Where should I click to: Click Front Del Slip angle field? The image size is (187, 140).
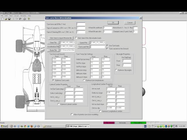point(127,61)
